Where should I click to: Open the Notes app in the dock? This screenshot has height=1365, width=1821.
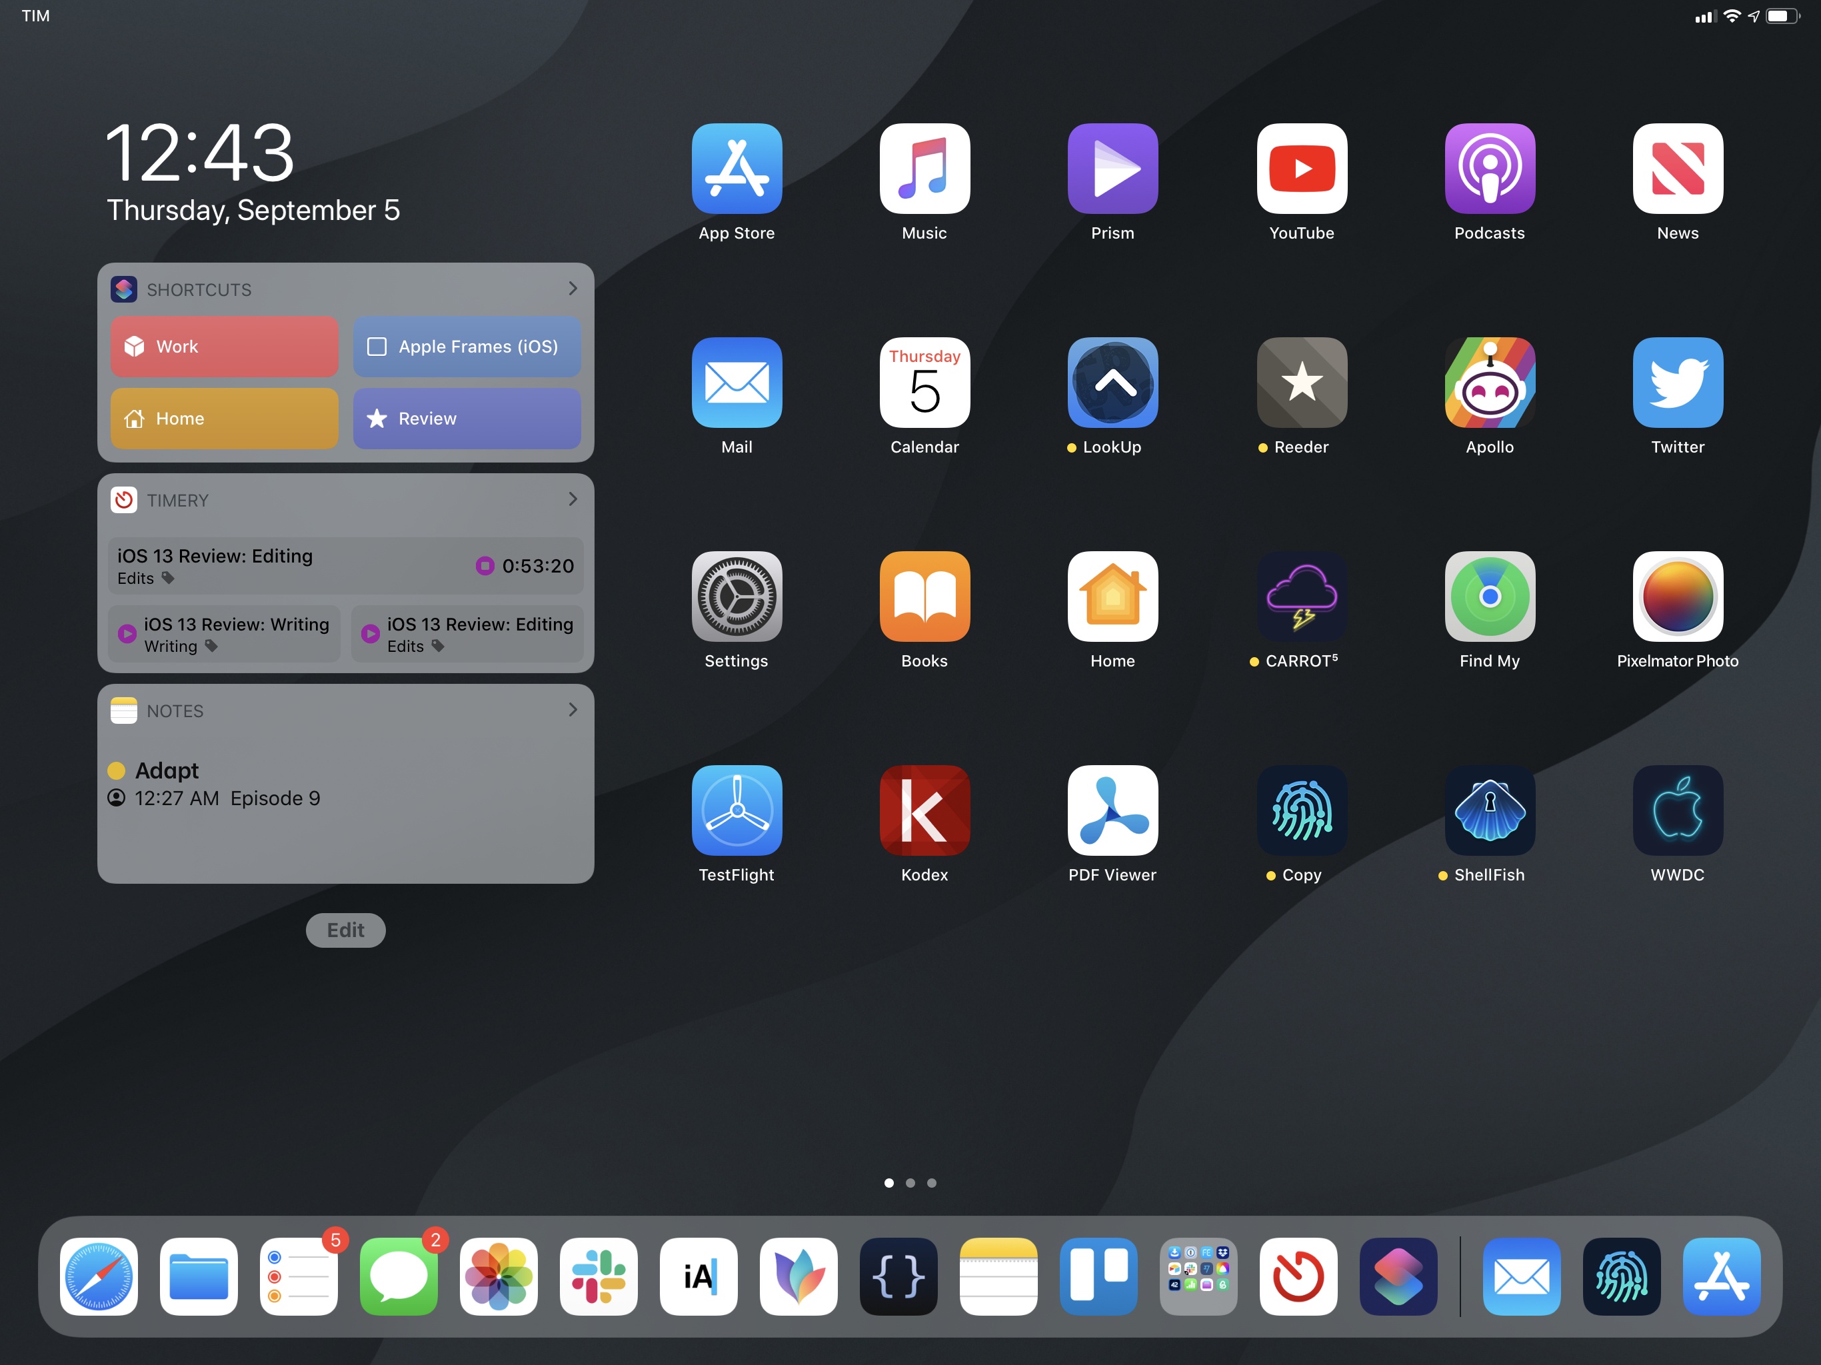[x=998, y=1276]
